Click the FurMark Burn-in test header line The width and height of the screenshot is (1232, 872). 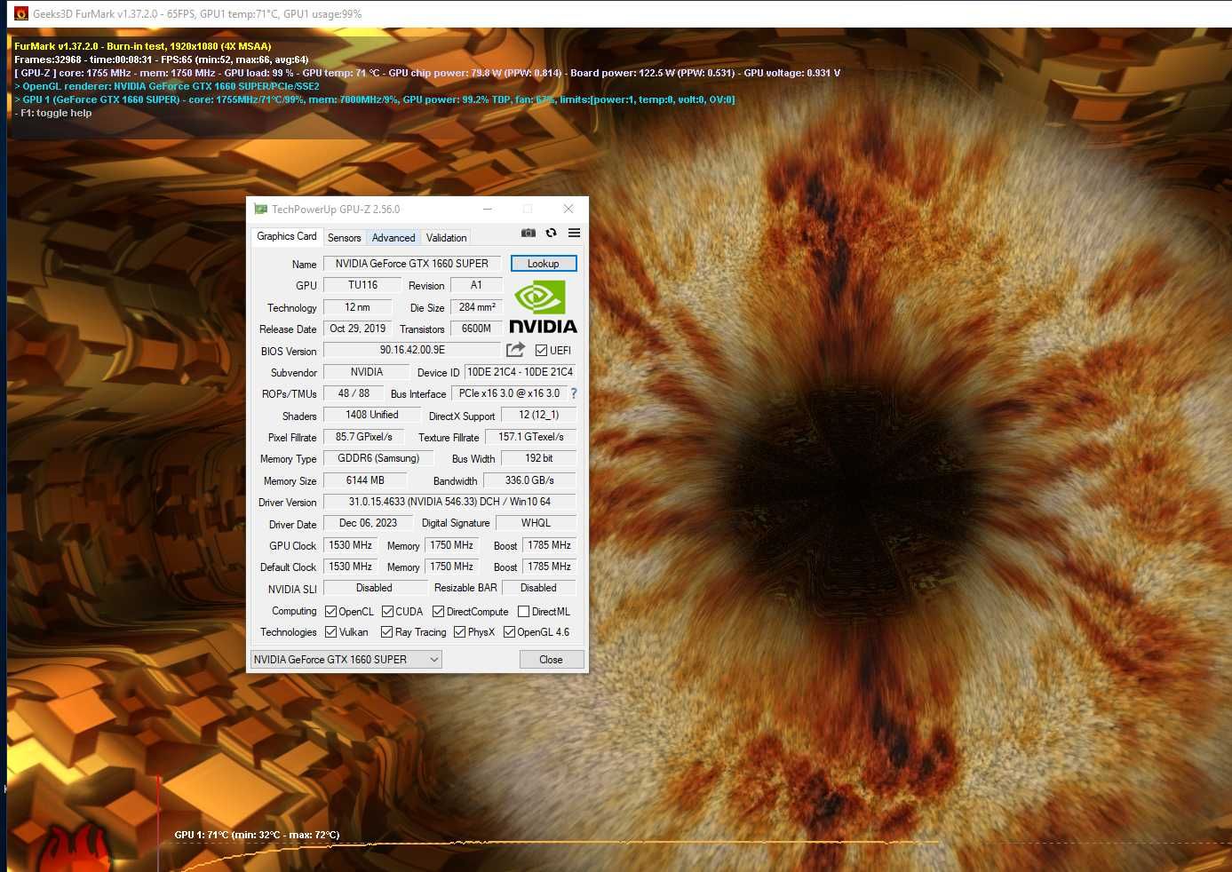click(x=143, y=46)
